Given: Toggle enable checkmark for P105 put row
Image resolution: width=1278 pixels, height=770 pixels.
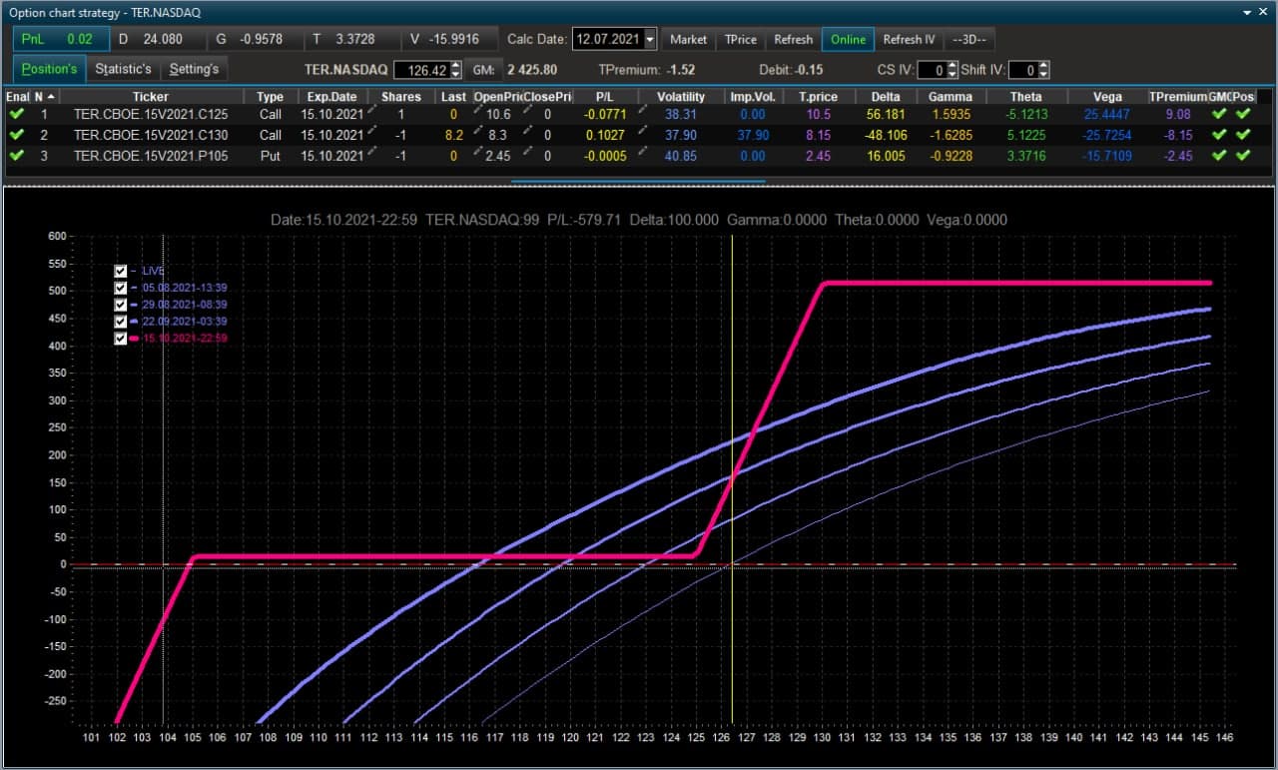Looking at the screenshot, I should click(16, 156).
